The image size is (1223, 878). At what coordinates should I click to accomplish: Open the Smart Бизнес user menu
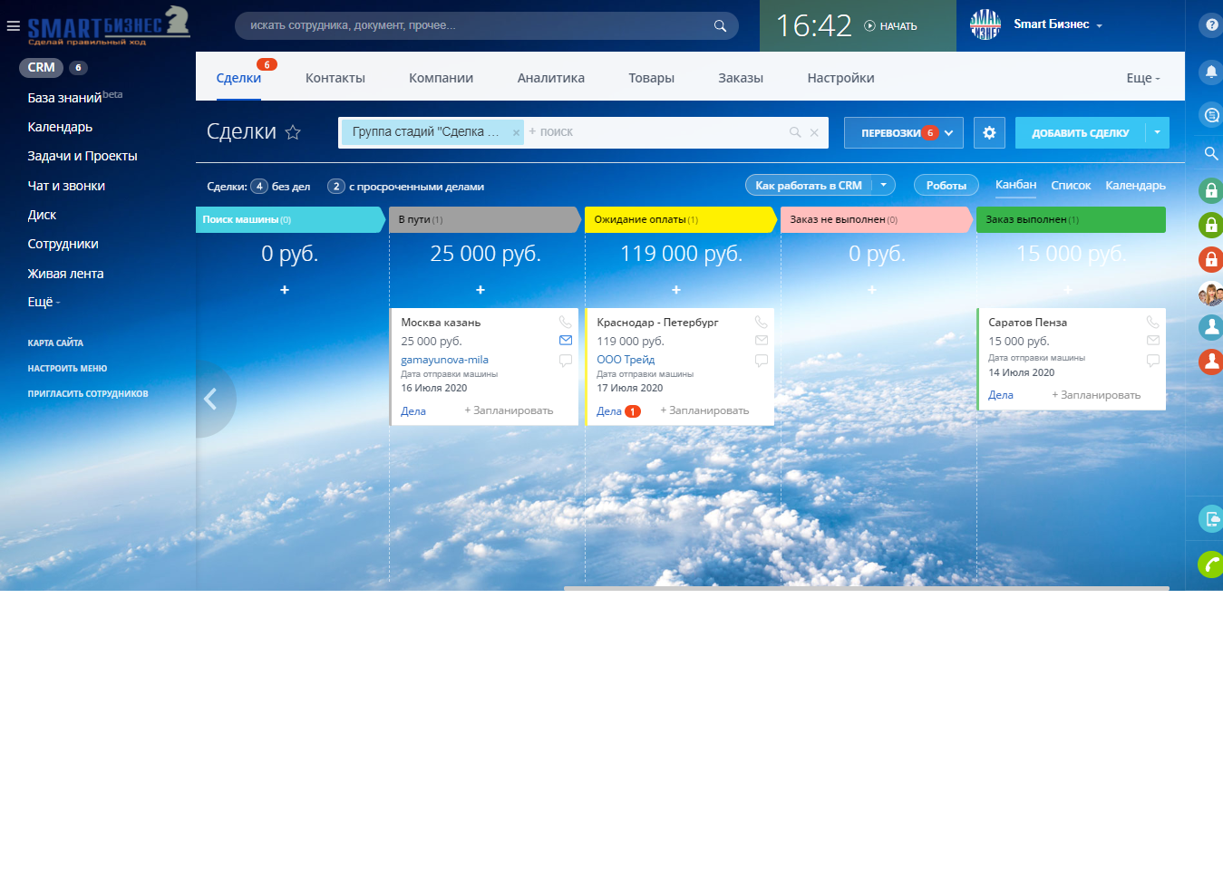(1057, 24)
